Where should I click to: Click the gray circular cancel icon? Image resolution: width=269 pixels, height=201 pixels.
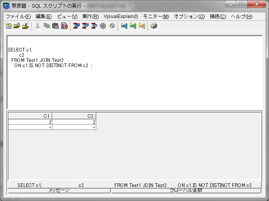tap(112, 26)
